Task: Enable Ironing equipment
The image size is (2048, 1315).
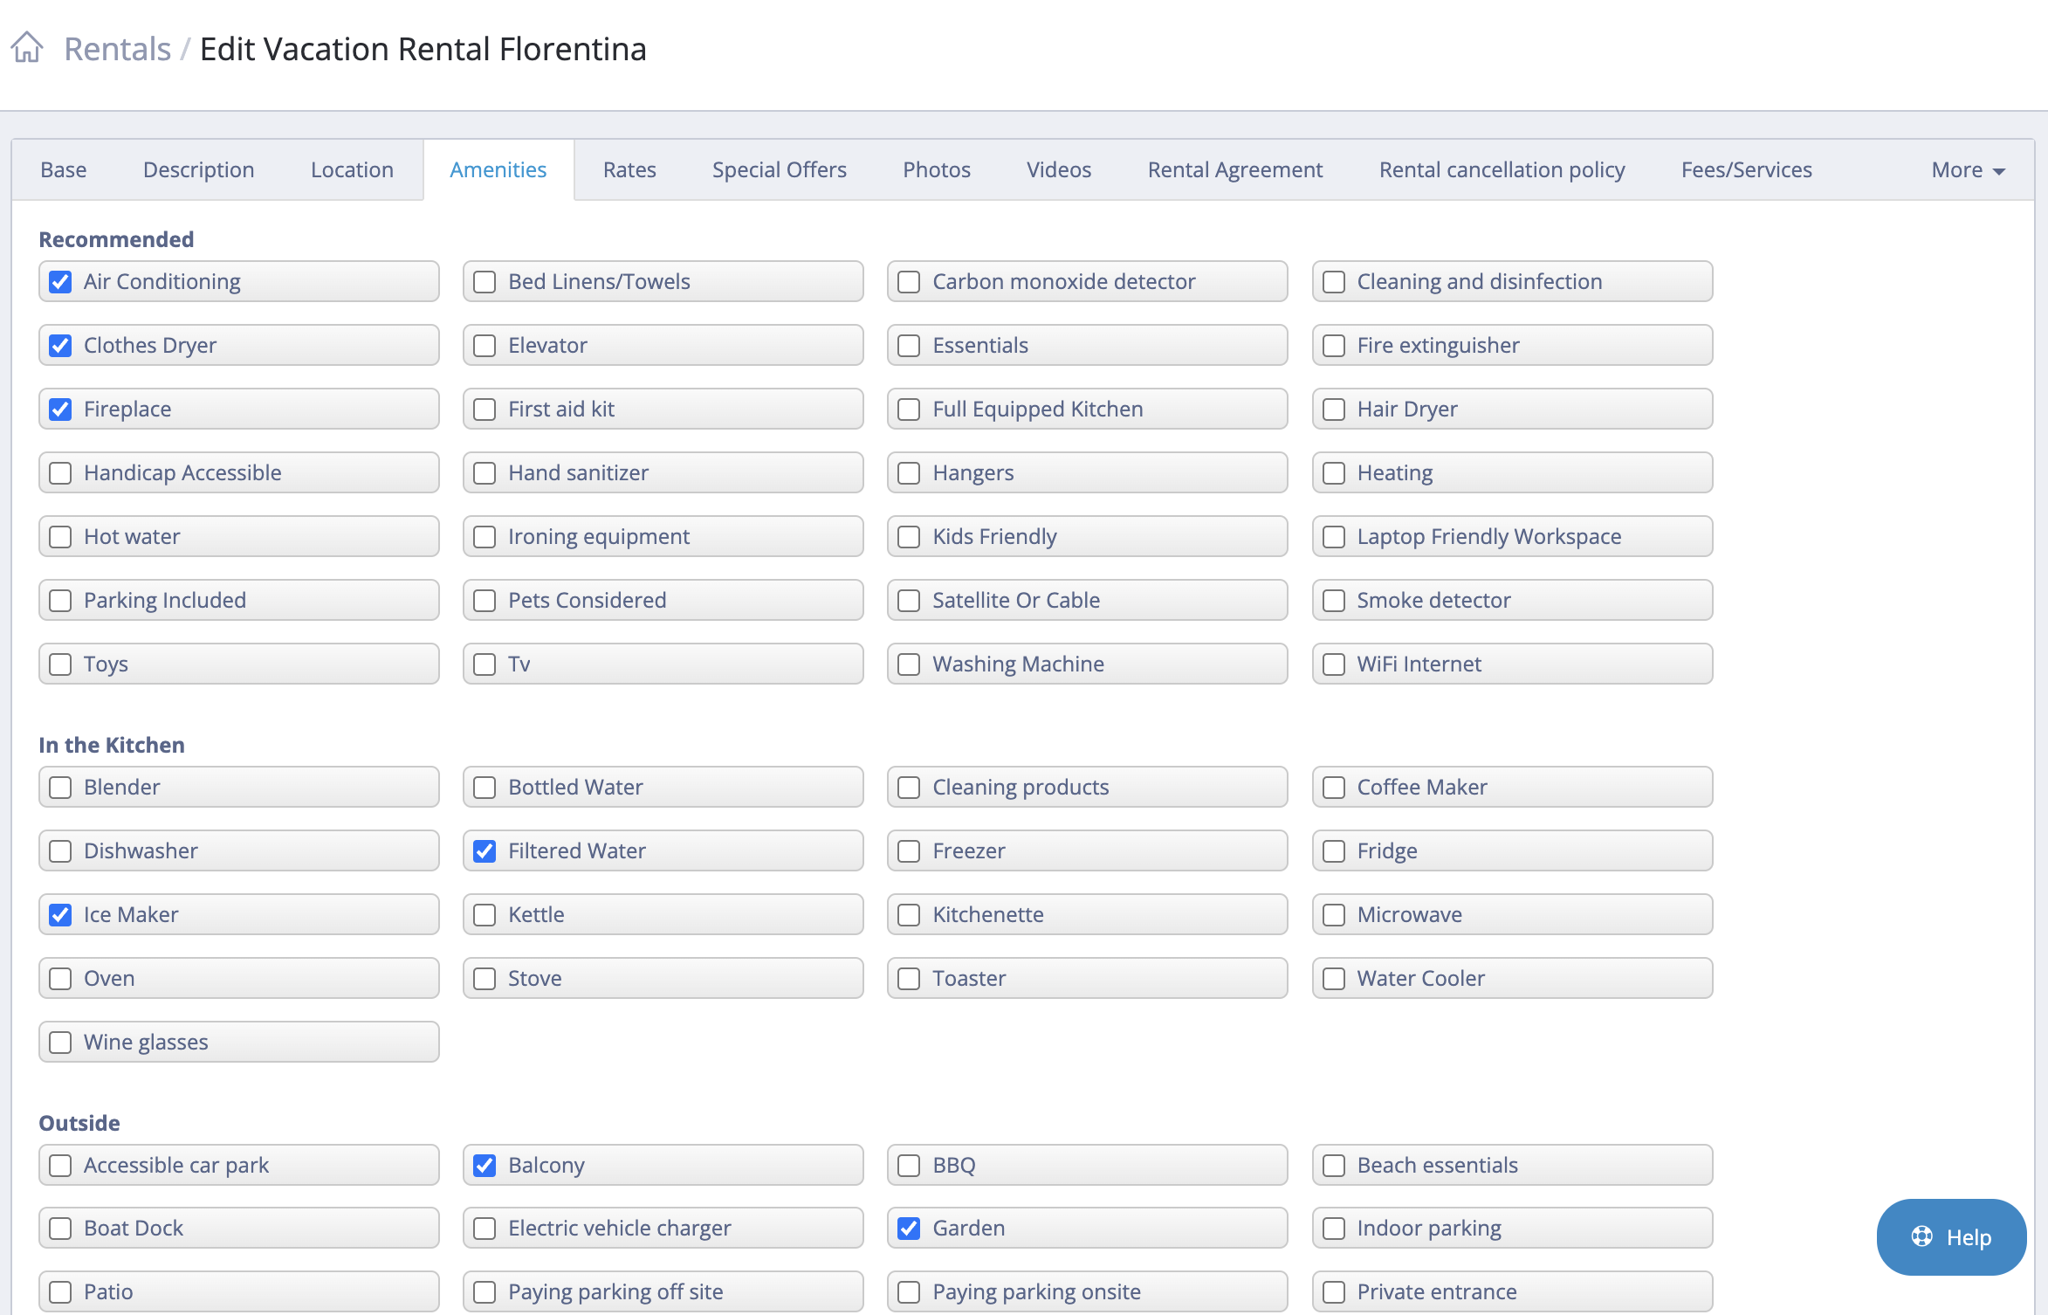Action: pos(485,537)
